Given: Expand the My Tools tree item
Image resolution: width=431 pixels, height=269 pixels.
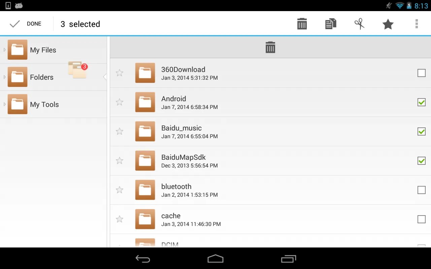Looking at the screenshot, I should pos(4,104).
